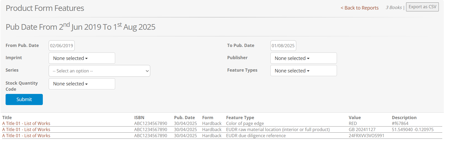This screenshot has width=459, height=143.
Task: Click the Pub. Date column header
Action: (185, 118)
